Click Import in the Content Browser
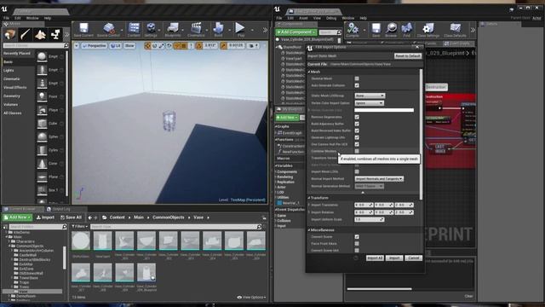The height and width of the screenshot is (307, 545). point(45,217)
